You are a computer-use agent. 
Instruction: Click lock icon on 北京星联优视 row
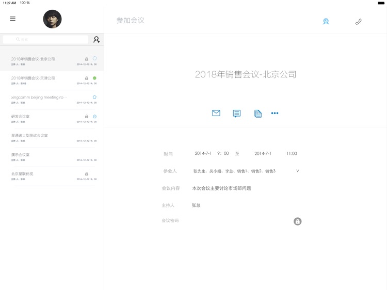point(87,174)
